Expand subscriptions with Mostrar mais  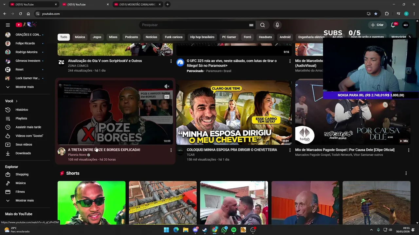(x=25, y=87)
